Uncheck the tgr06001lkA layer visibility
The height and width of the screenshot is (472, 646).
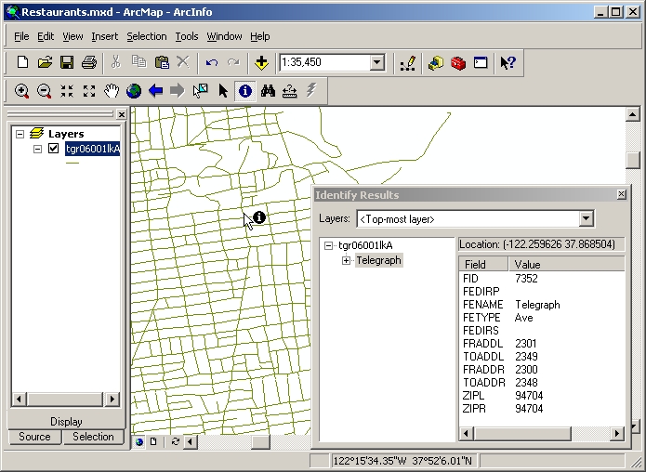coord(54,149)
